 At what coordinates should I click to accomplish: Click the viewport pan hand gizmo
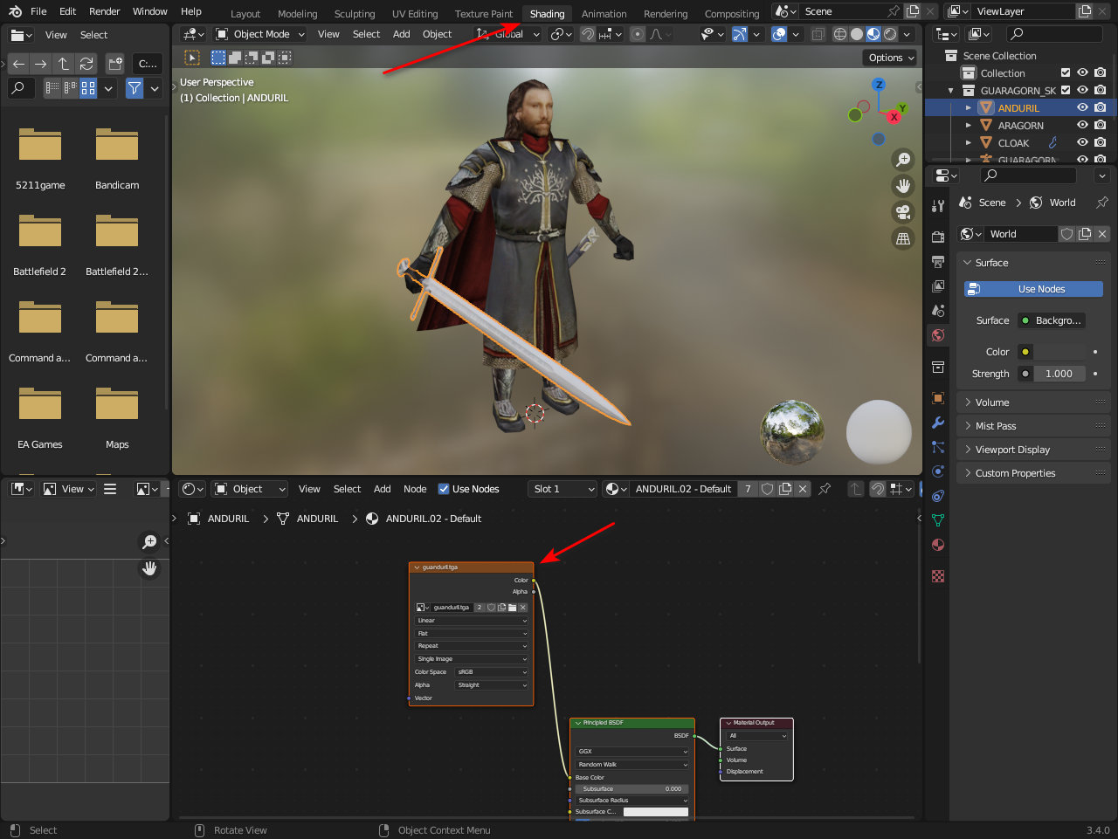click(x=903, y=186)
